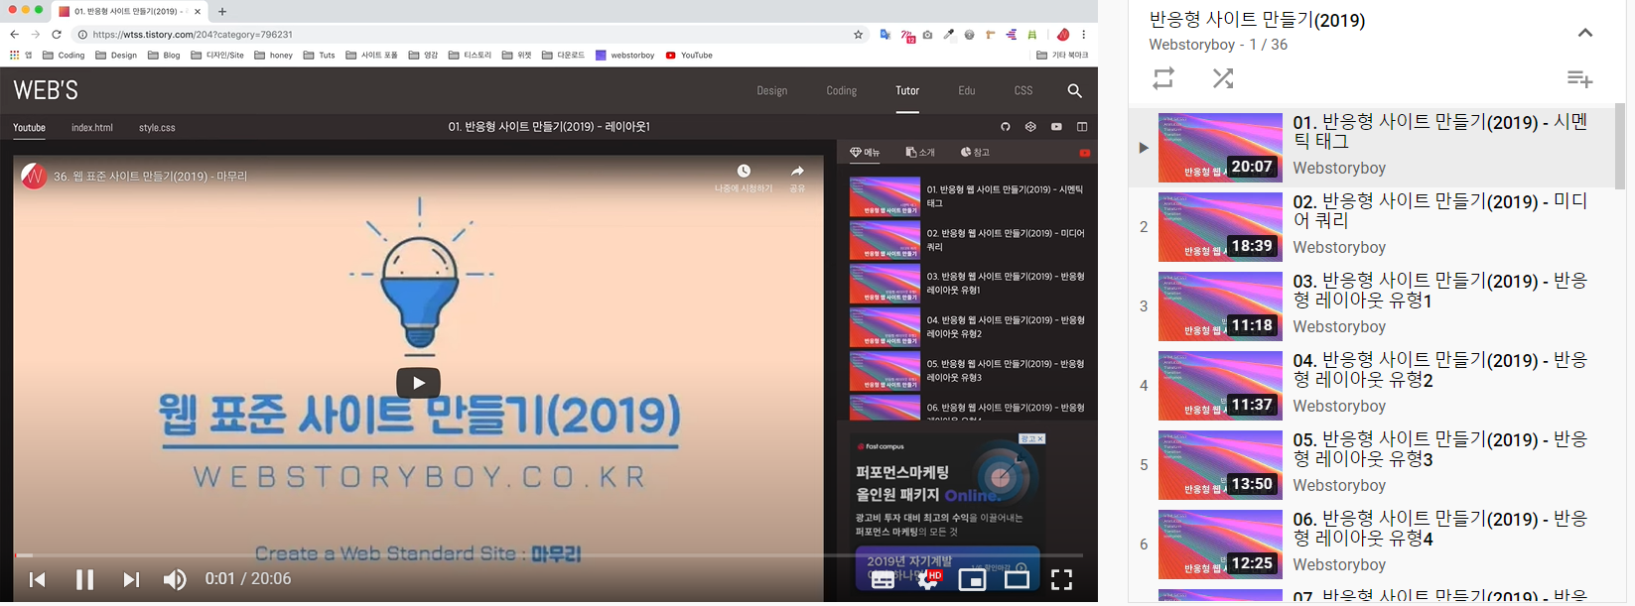The image size is (1635, 606).
Task: Enter fullscreen on the video player
Action: click(1061, 580)
